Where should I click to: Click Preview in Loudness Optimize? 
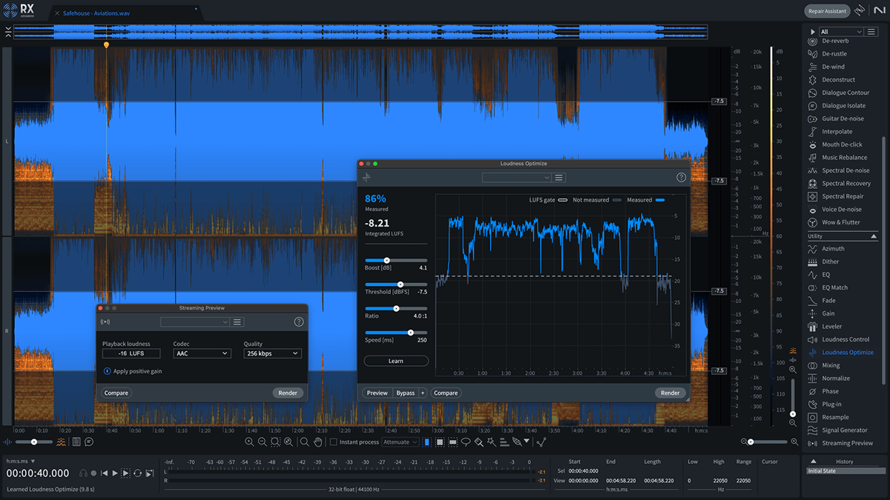(378, 393)
